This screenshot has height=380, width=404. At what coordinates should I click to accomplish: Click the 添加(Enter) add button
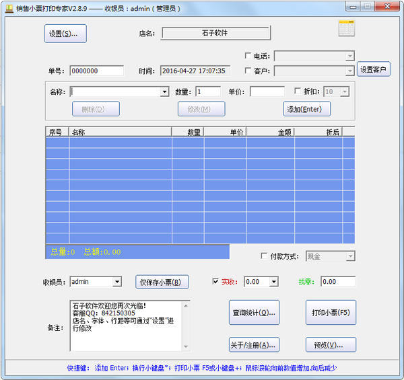pyautogui.click(x=306, y=109)
